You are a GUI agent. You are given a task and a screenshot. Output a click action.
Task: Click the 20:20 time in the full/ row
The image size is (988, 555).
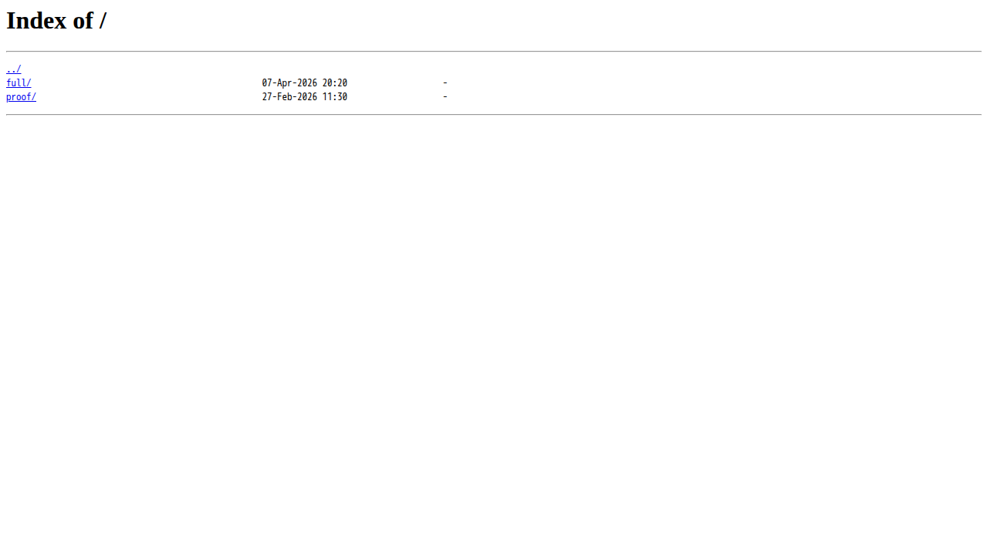[335, 83]
